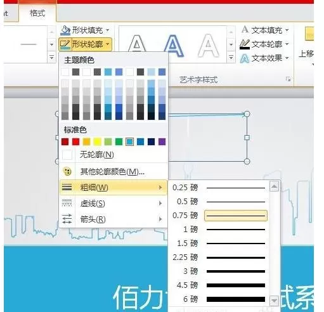The width and height of the screenshot is (324, 312).
Task: Click the 形状填充 paint bucket icon
Action: pos(65,30)
